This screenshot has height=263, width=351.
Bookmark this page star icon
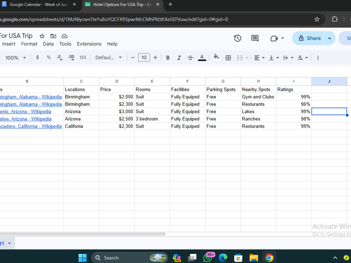(317, 19)
